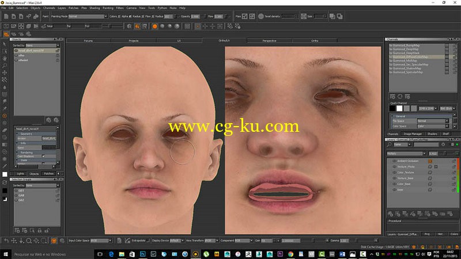The height and width of the screenshot is (259, 461).
Task: Toggle the Cast Shadows checkbox
Action: click(x=44, y=156)
